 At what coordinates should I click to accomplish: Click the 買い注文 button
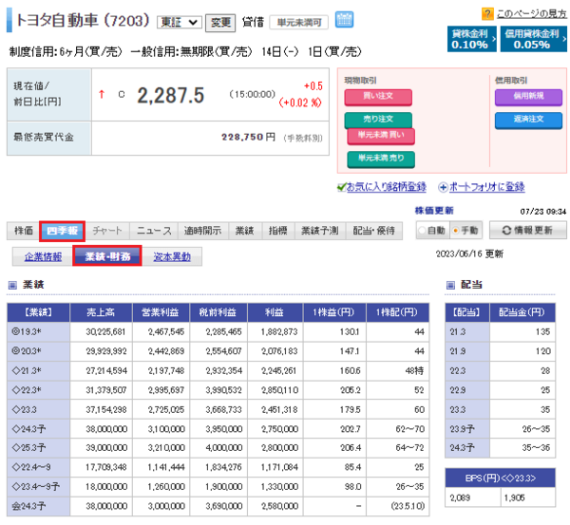(378, 97)
